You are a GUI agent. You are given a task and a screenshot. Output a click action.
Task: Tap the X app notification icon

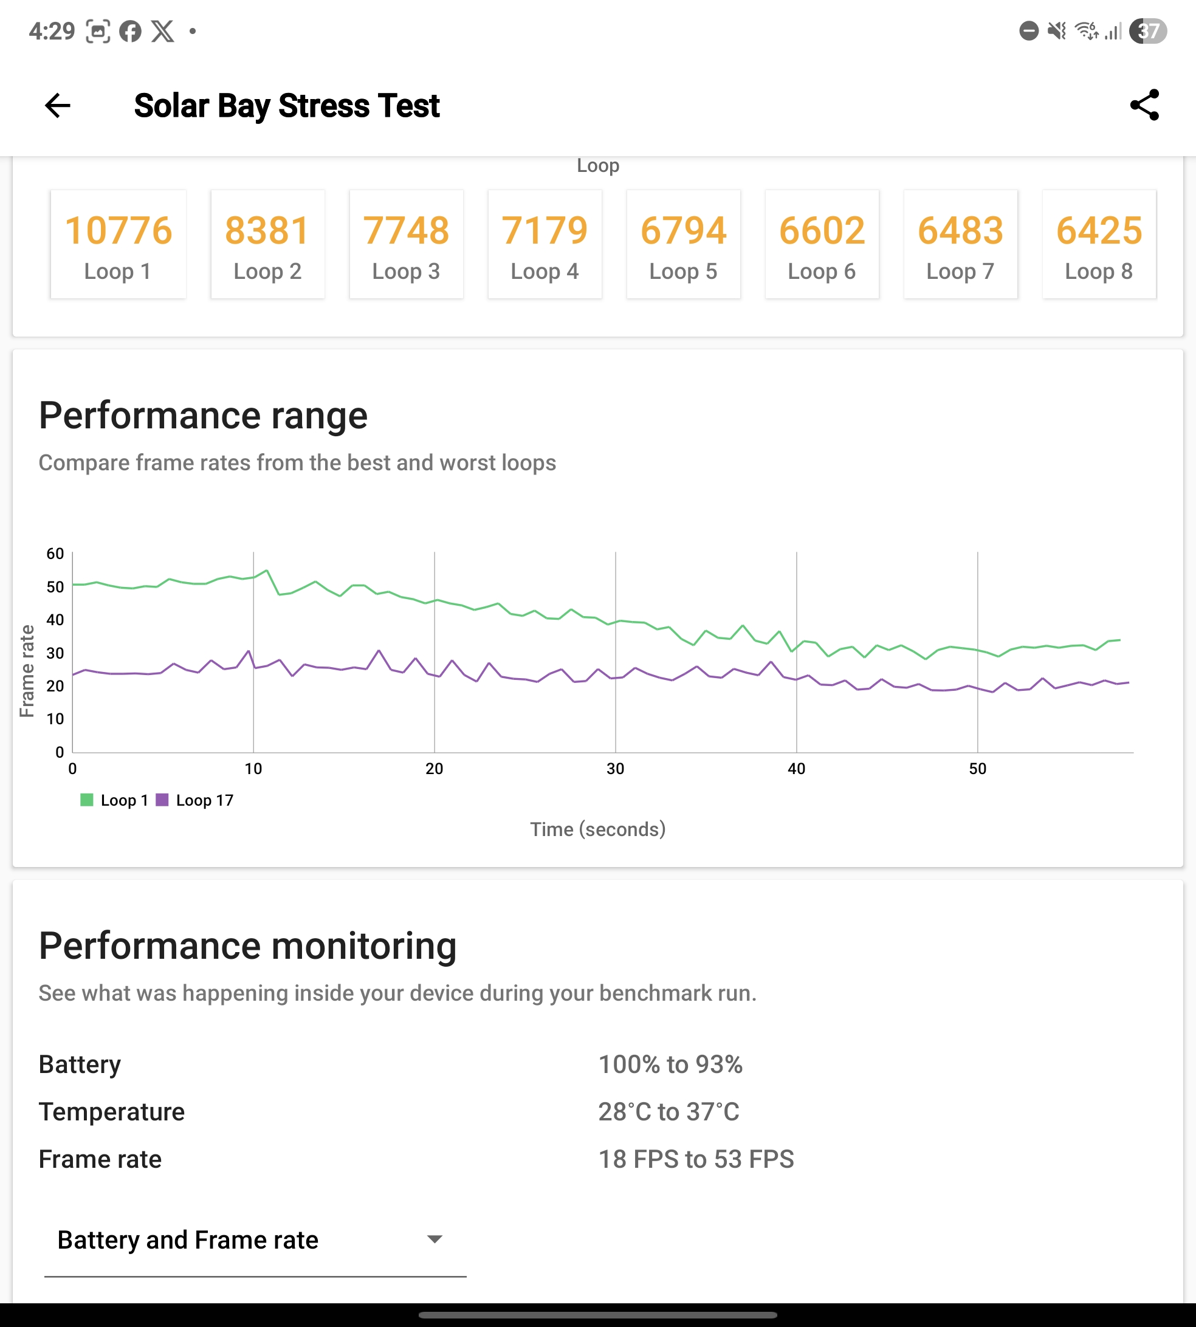point(163,31)
